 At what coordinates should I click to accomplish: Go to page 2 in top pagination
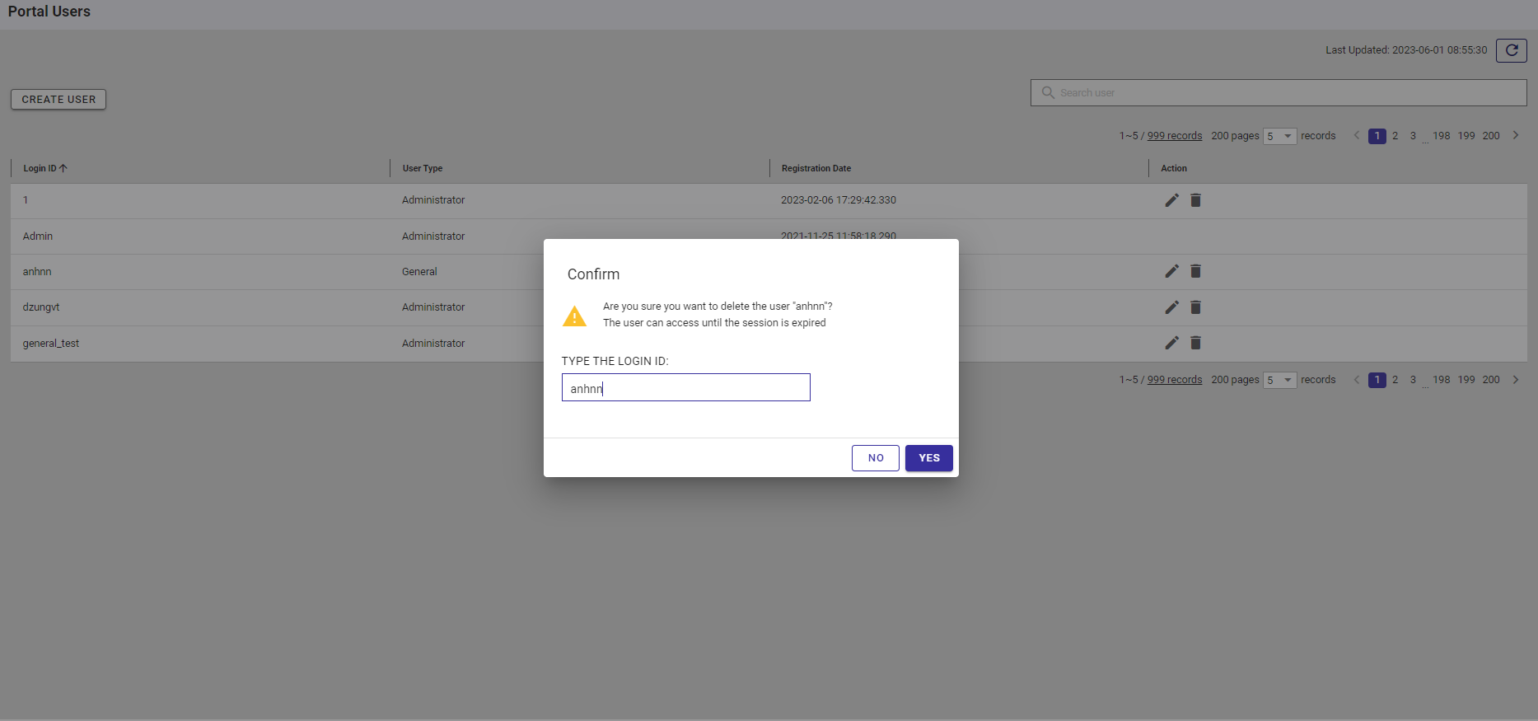[1395, 136]
